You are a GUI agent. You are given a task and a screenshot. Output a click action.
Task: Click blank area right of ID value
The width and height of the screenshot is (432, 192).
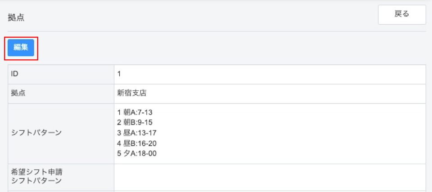270,74
